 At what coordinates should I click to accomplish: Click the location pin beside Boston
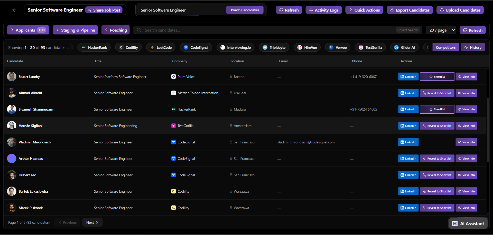pos(231,77)
